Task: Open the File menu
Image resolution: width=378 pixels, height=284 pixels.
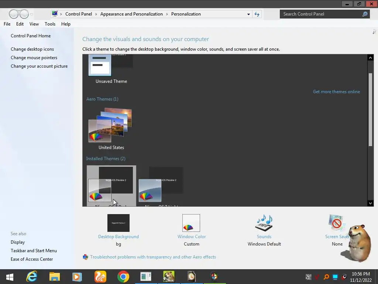Action: 7,24
